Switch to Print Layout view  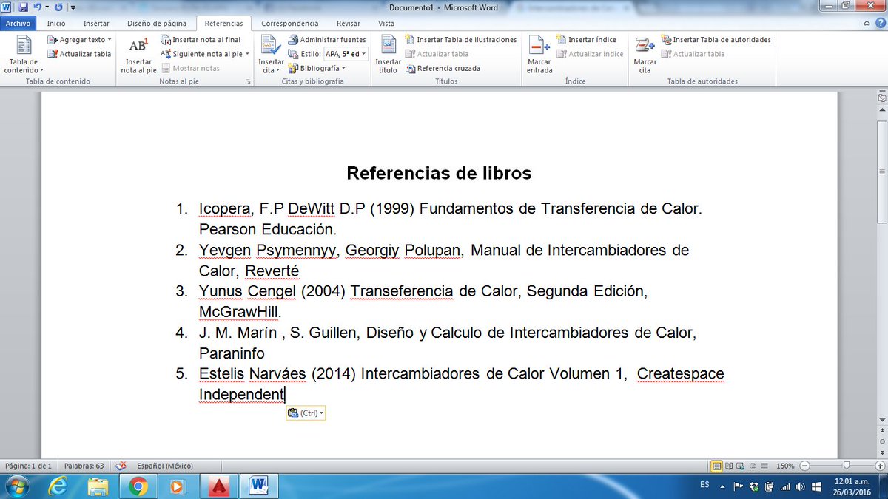(716, 466)
